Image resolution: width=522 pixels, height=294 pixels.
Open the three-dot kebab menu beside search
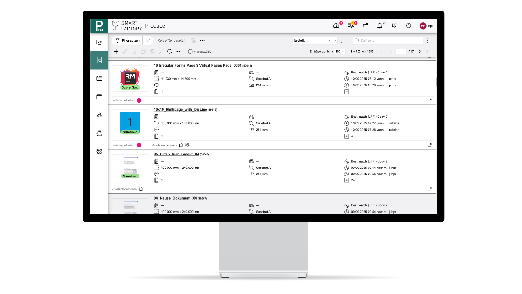click(428, 41)
